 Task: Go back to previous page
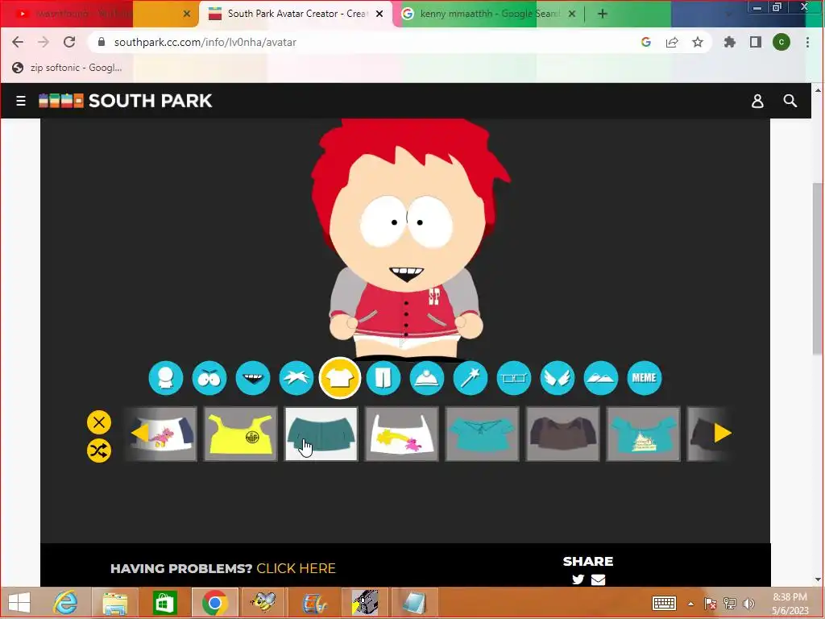18,42
